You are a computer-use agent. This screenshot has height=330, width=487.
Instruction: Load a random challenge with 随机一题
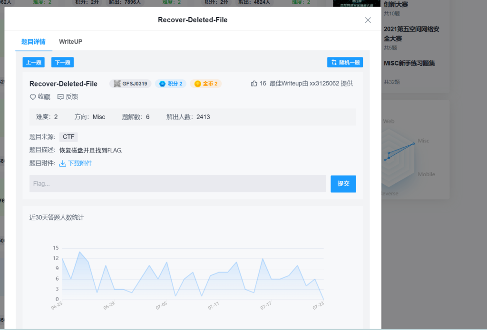[345, 62]
